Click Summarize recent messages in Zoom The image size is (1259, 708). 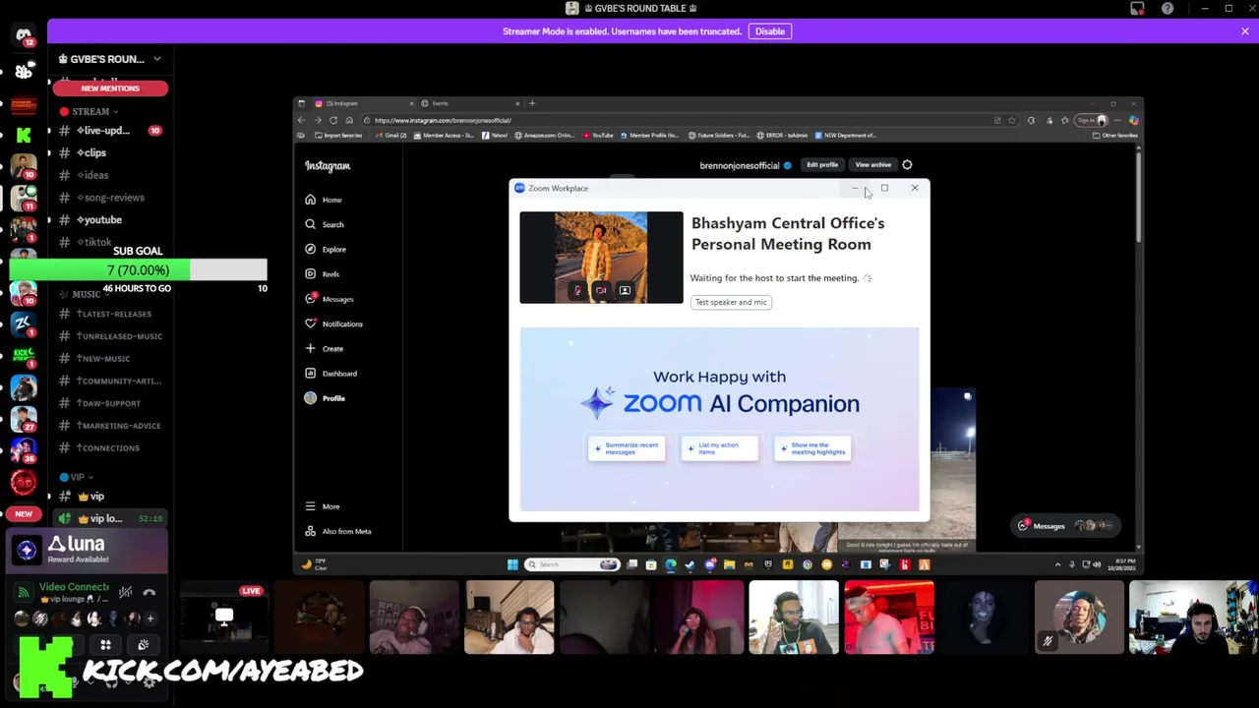click(x=627, y=448)
